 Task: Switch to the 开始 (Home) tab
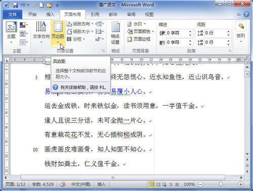click(32, 15)
